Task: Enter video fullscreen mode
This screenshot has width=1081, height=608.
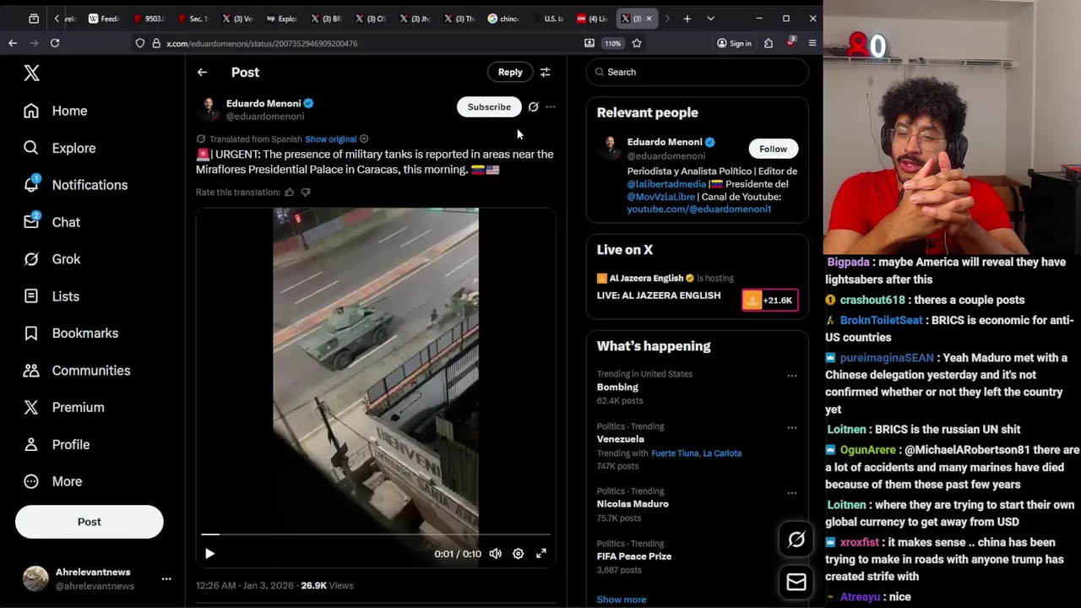Action: pos(541,554)
